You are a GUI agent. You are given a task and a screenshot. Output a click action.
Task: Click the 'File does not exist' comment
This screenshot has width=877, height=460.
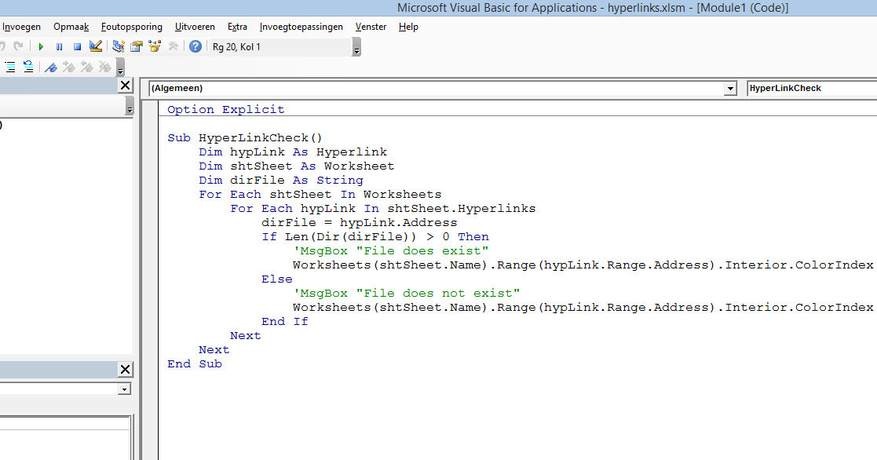point(406,294)
